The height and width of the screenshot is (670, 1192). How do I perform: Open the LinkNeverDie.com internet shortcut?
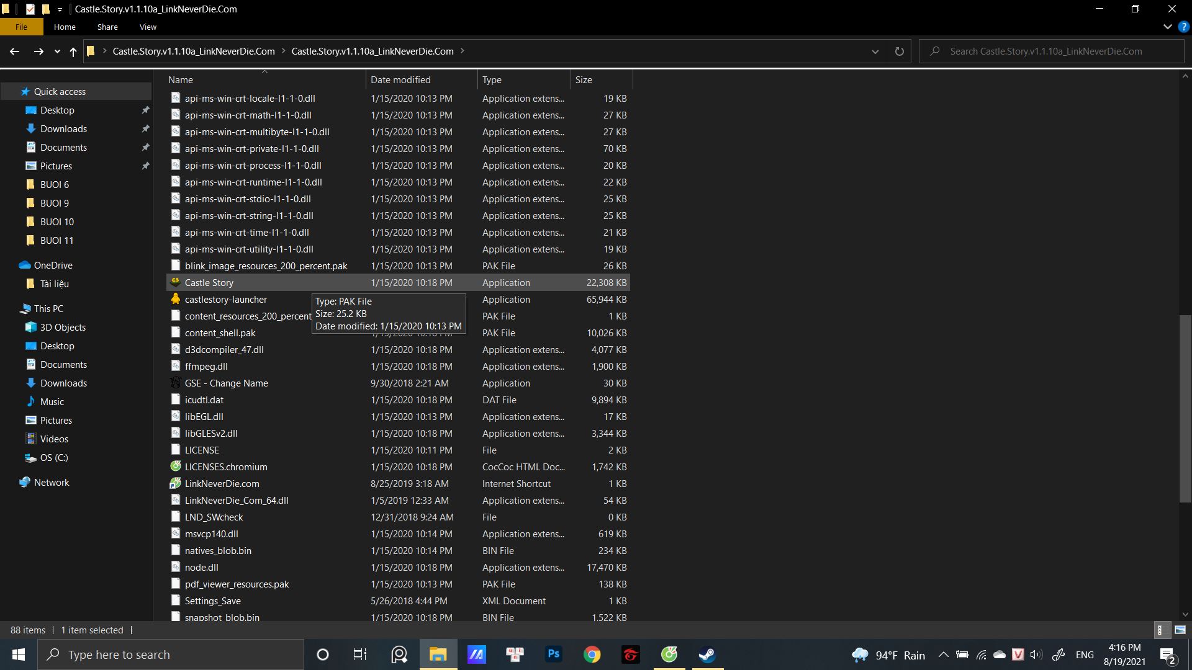click(x=222, y=483)
